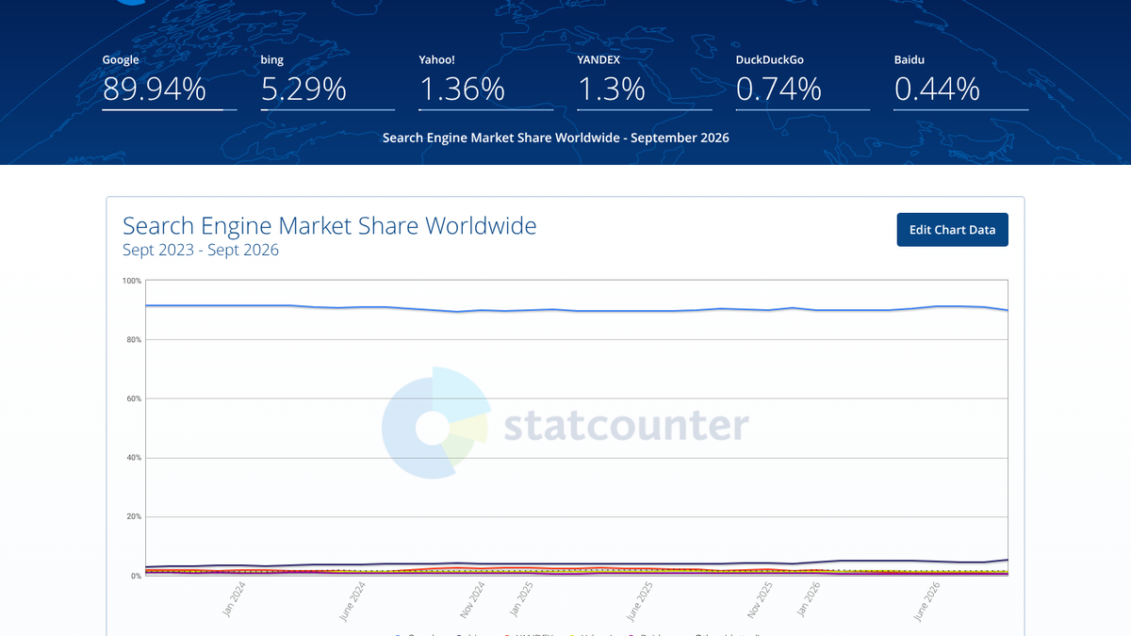Click the 0.74% DuckDuckGo share value
The image size is (1131, 636).
pyautogui.click(x=779, y=90)
